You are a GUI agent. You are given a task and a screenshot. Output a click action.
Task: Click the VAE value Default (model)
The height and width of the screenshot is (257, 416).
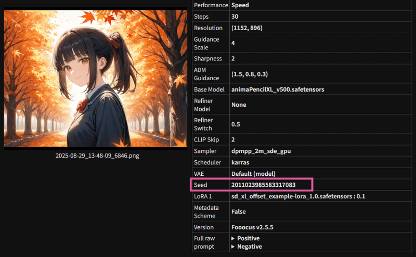253,173
